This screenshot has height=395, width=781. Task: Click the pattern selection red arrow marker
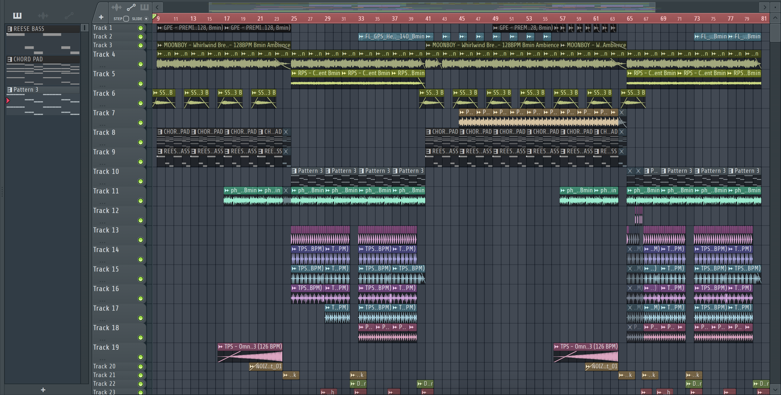click(x=8, y=100)
